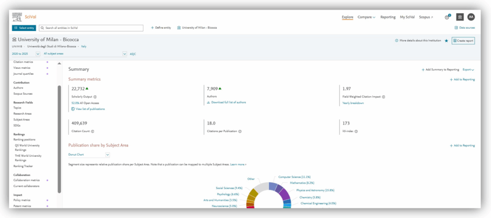
Task: Expand the Compare menu
Action: tap(366, 17)
